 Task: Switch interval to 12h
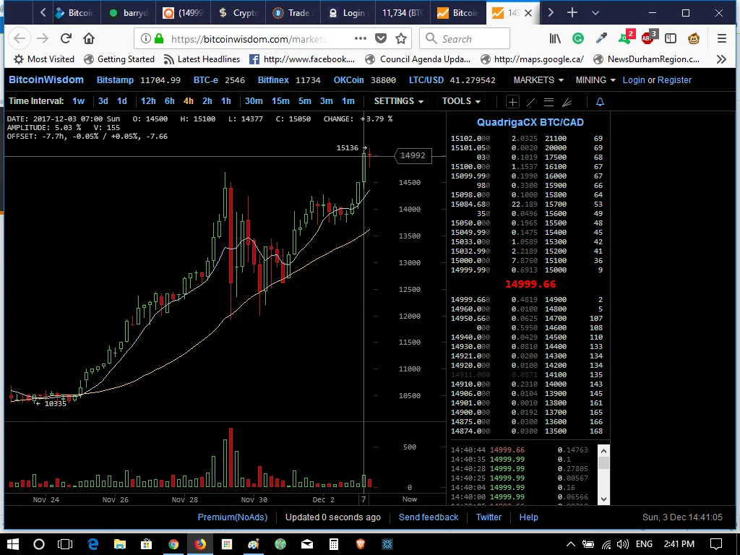pyautogui.click(x=148, y=101)
